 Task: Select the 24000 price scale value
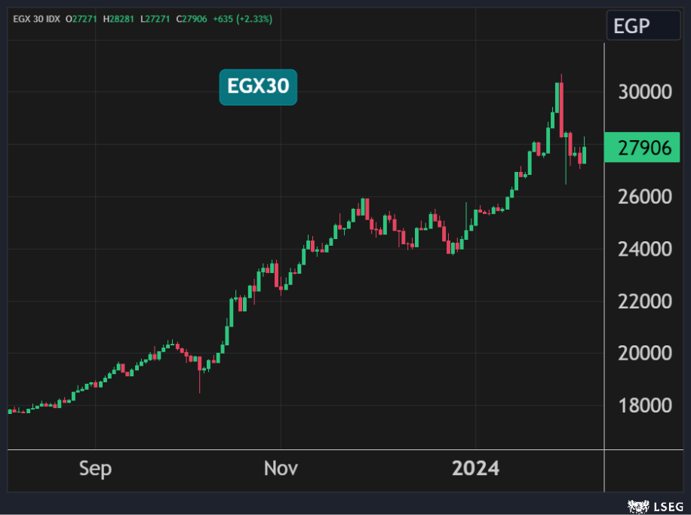click(644, 249)
